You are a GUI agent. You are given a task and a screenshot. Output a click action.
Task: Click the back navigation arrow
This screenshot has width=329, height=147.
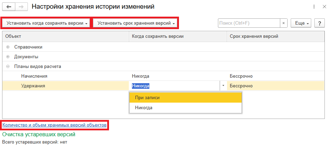point(9,7)
